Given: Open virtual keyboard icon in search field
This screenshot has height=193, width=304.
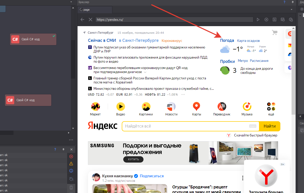Looking at the screenshot, I should 253,126.
